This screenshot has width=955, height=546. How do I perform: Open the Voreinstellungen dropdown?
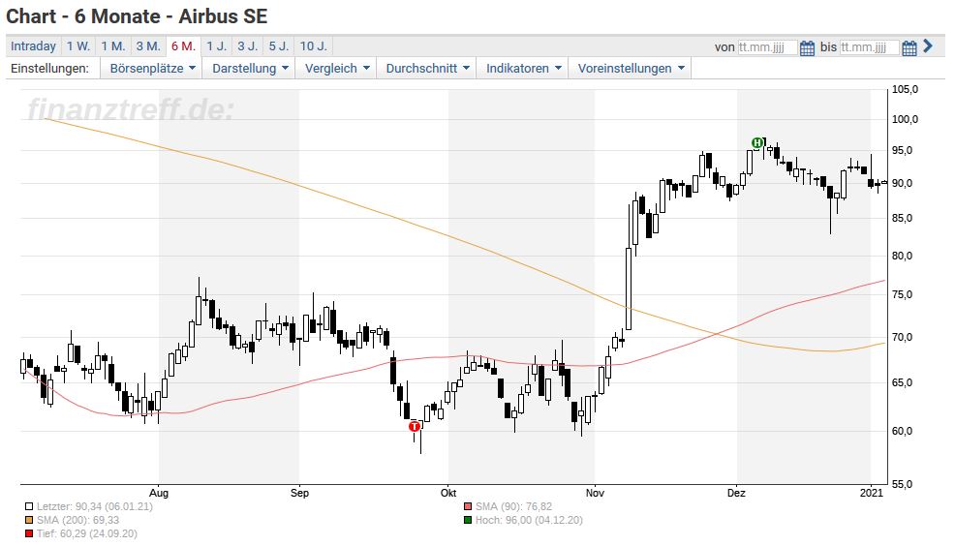pyautogui.click(x=631, y=68)
